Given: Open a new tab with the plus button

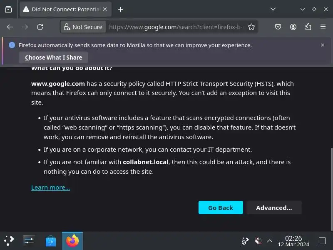Looking at the screenshot, I should coord(121,9).
